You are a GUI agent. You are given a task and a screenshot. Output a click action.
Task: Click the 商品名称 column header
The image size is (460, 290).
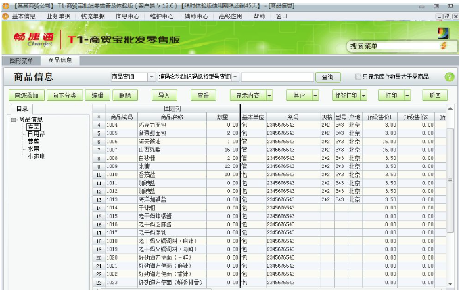click(172, 117)
